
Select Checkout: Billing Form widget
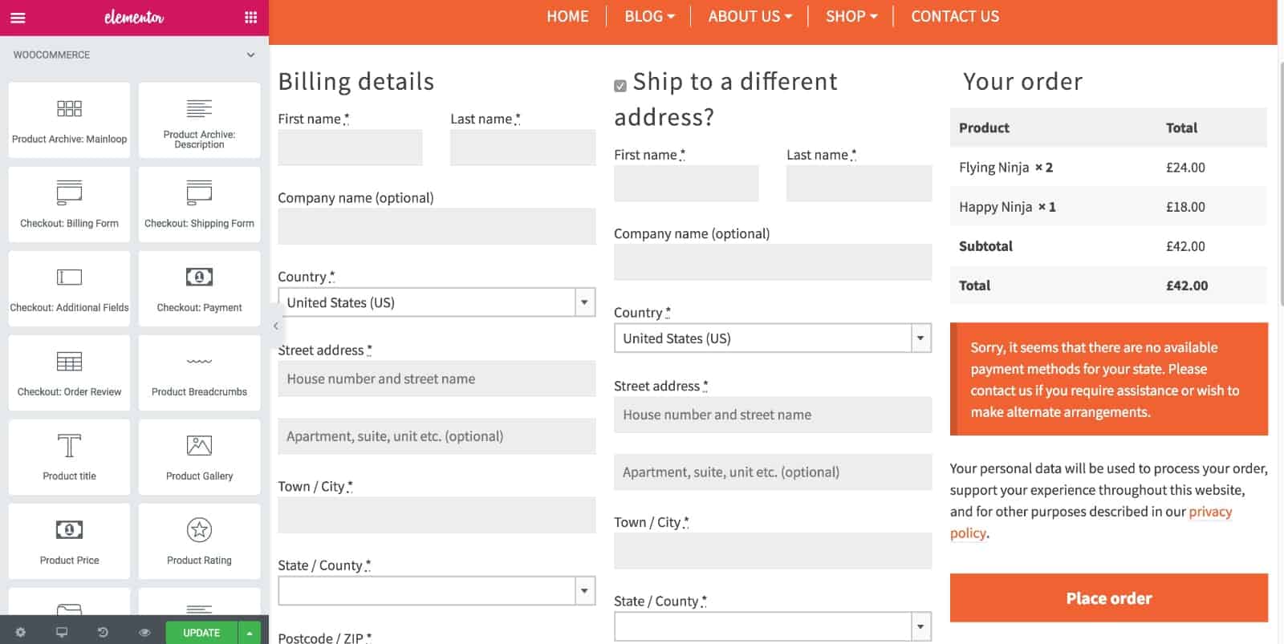(69, 205)
